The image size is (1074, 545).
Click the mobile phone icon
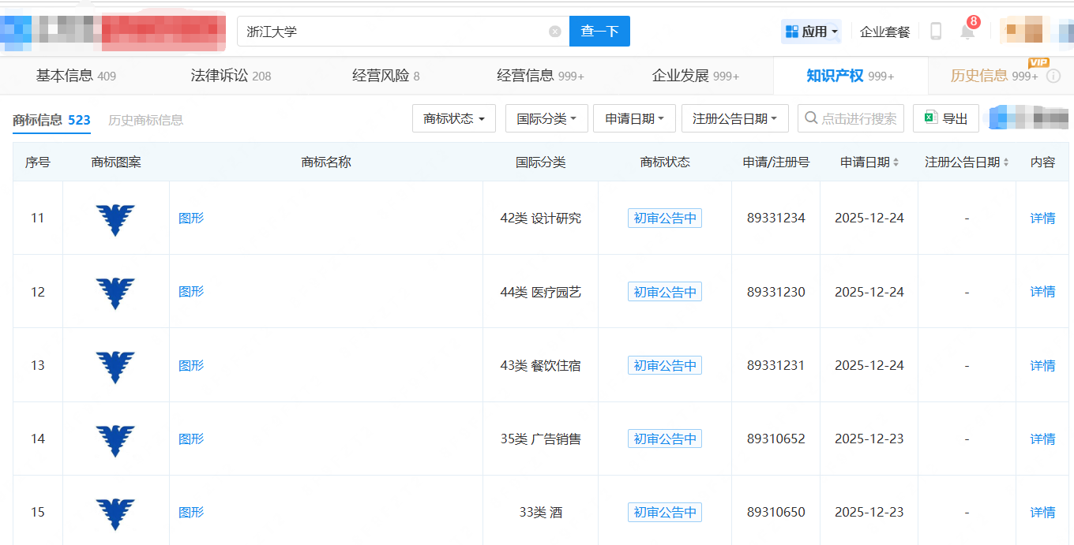click(936, 32)
